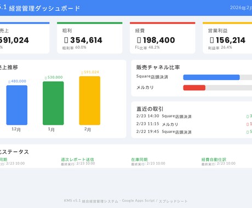252x208 pixels.
Task: Click the timestamp under 週次レポート送信
Action: pyautogui.click(x=78, y=164)
